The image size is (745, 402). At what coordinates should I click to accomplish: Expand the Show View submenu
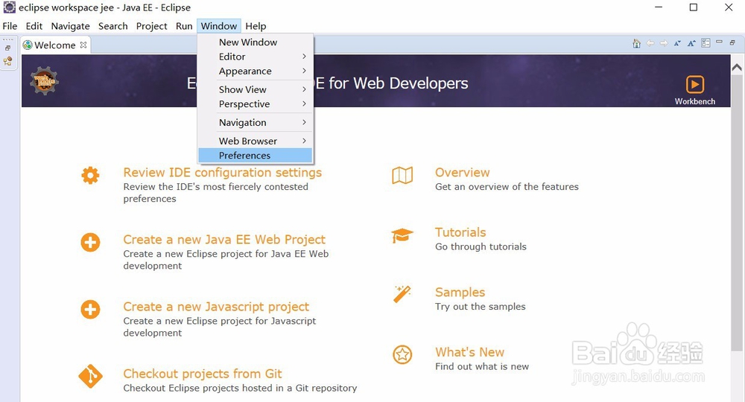255,89
